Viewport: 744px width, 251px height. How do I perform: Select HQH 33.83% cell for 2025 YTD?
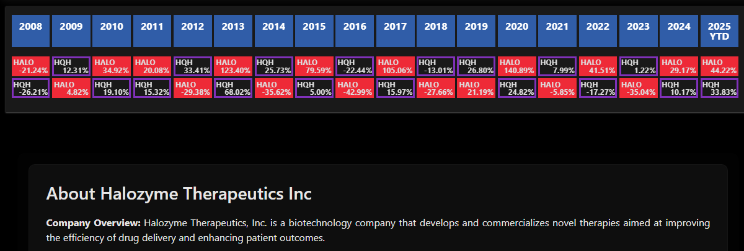[719, 88]
